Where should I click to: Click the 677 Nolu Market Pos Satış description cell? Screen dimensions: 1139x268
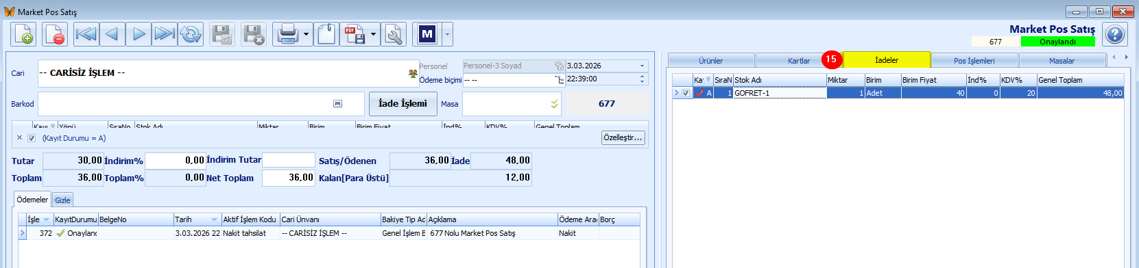point(492,233)
